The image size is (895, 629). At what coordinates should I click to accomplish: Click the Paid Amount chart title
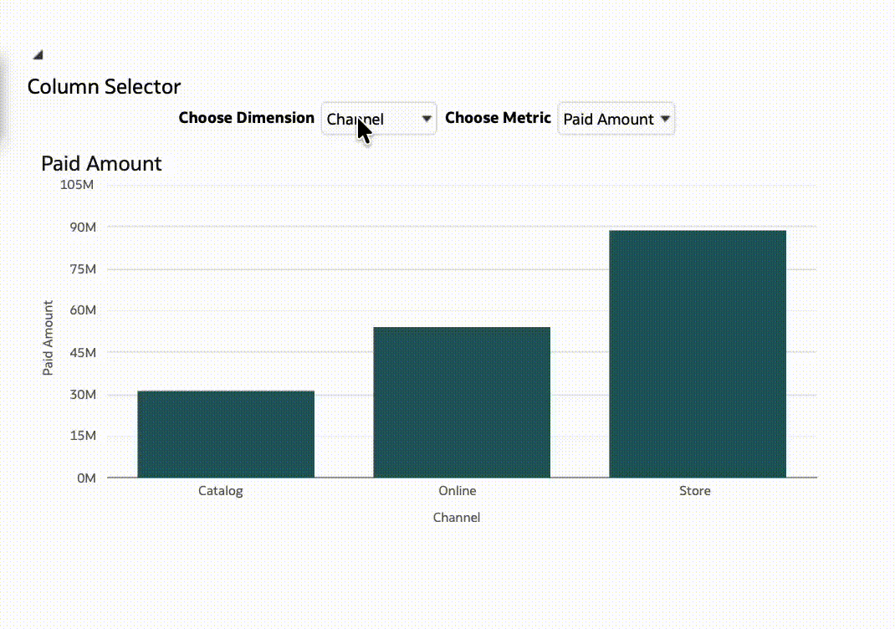point(101,164)
